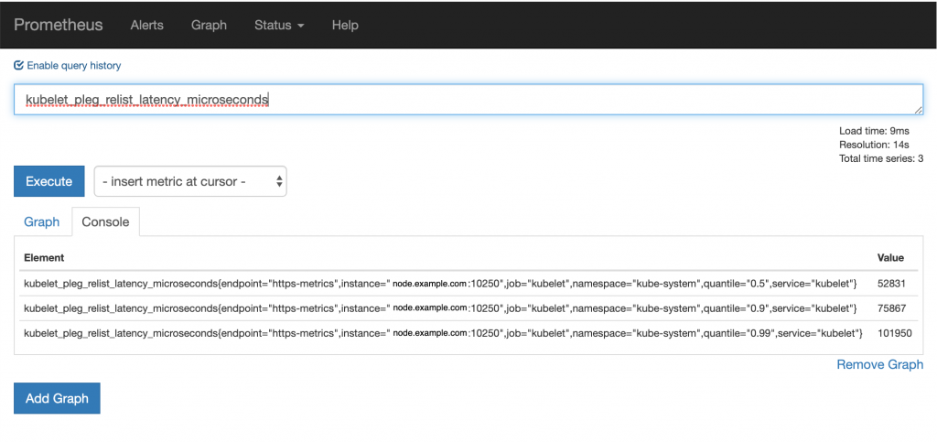The width and height of the screenshot is (937, 442).
Task: Focus the query expression input field
Action: 458,100
